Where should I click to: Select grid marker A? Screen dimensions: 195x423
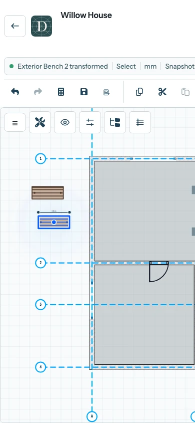[x=92, y=416]
